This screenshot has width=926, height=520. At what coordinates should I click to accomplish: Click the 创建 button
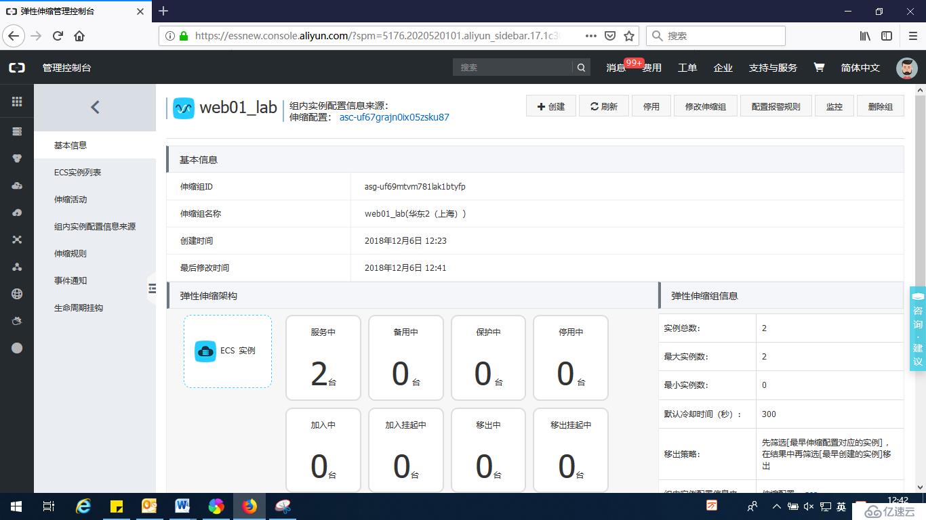pos(551,106)
